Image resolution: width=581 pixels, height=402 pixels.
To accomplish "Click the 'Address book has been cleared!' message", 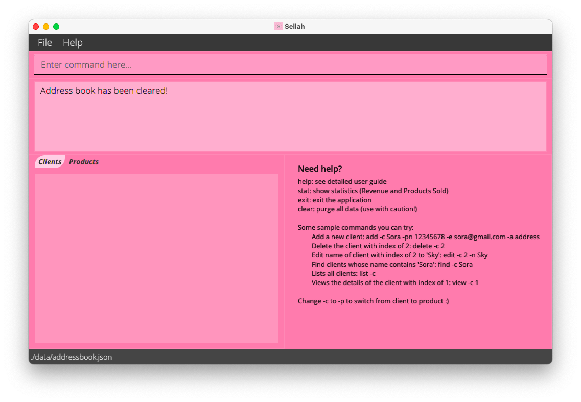I will (x=104, y=91).
